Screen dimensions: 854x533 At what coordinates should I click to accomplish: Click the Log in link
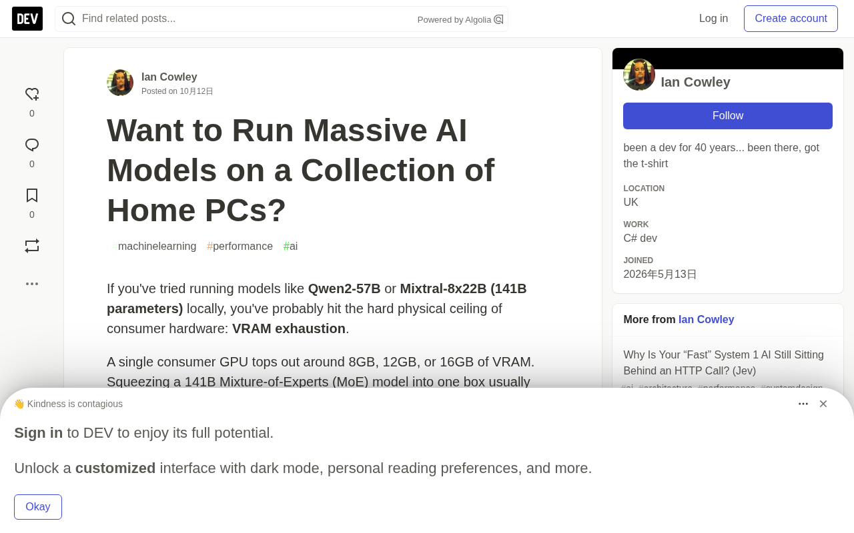tap(713, 19)
